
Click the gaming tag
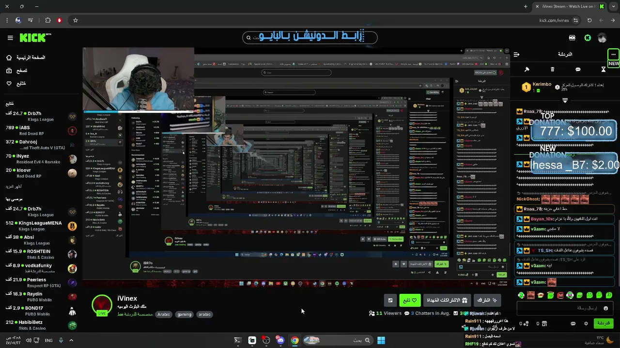184,314
